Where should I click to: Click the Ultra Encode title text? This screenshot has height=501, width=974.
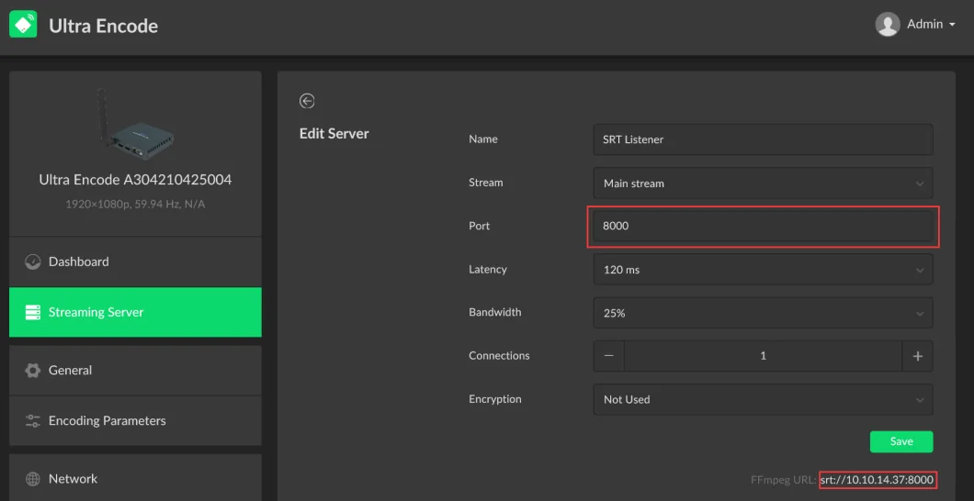tap(103, 26)
